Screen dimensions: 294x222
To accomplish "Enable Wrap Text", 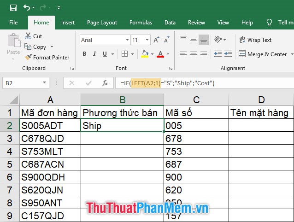I will tap(255, 40).
